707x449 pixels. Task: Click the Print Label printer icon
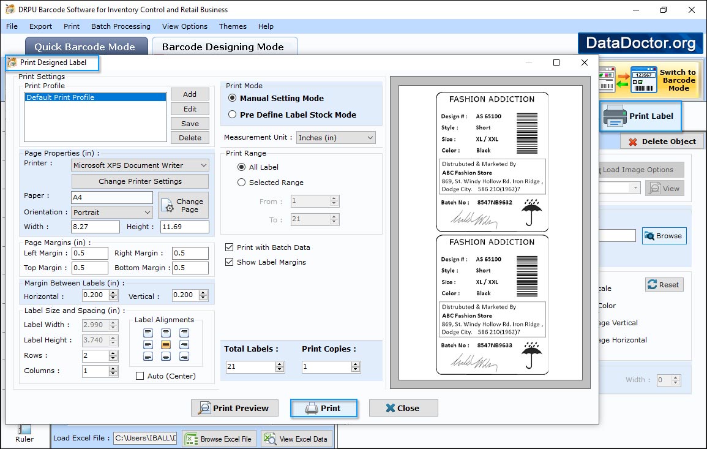coord(615,116)
